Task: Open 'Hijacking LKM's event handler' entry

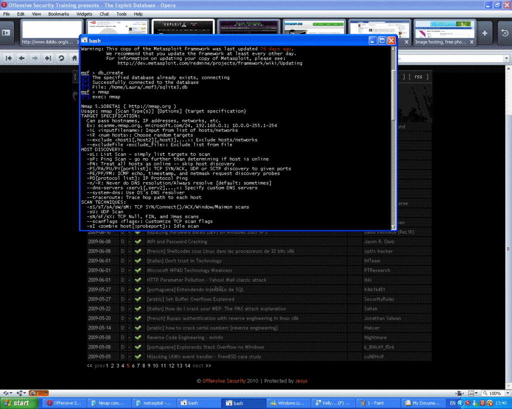Action: (x=204, y=357)
